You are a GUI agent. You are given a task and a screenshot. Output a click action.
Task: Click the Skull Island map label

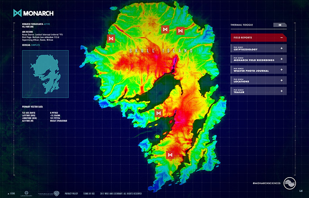(x=161, y=51)
